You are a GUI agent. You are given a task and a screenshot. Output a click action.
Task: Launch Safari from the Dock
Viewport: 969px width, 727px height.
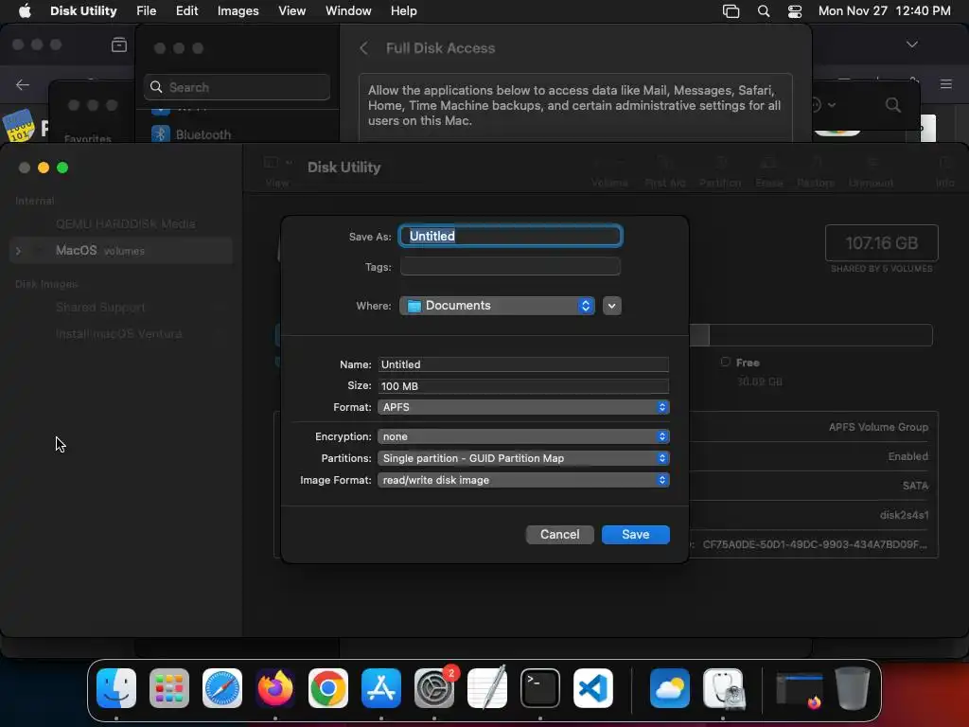pyautogui.click(x=222, y=688)
